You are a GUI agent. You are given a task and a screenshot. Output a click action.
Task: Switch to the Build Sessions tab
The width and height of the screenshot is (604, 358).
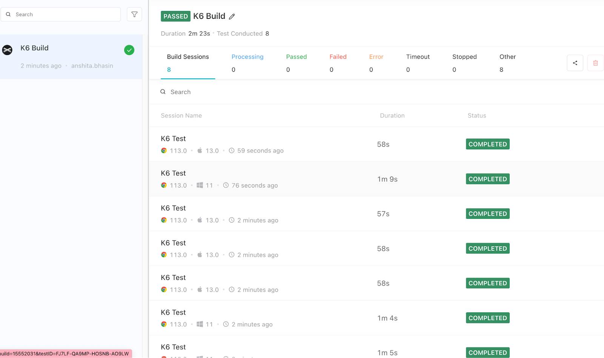(x=188, y=63)
